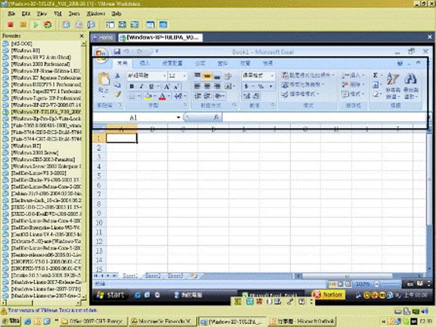
Task: Toggle the highlighted middle align button
Action: click(207, 76)
